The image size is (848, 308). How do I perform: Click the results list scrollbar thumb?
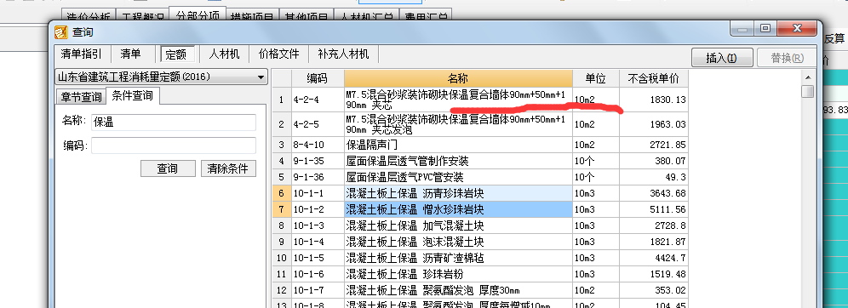pos(808,91)
